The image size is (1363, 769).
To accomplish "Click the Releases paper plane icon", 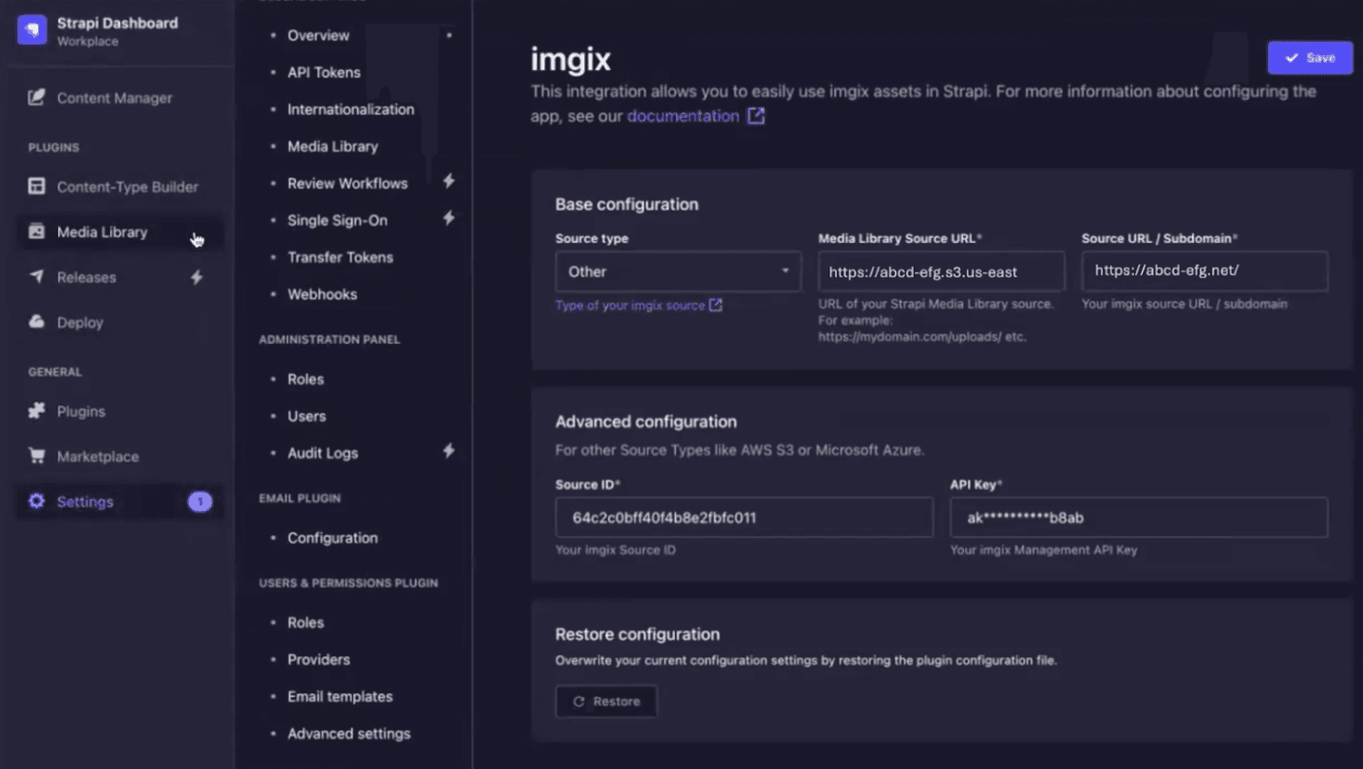I will point(36,277).
